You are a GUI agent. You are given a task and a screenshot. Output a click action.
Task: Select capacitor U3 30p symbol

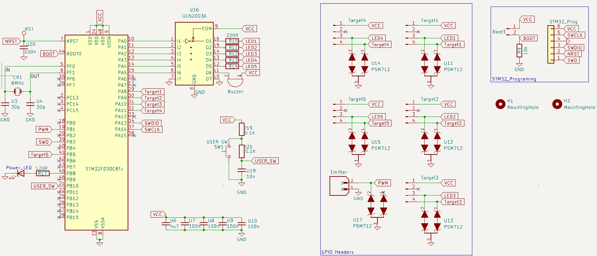[x=5, y=104]
